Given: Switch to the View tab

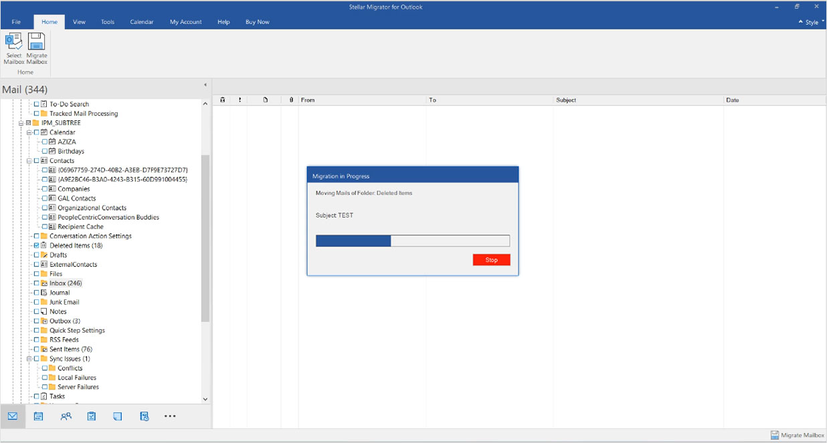Looking at the screenshot, I should coord(79,22).
